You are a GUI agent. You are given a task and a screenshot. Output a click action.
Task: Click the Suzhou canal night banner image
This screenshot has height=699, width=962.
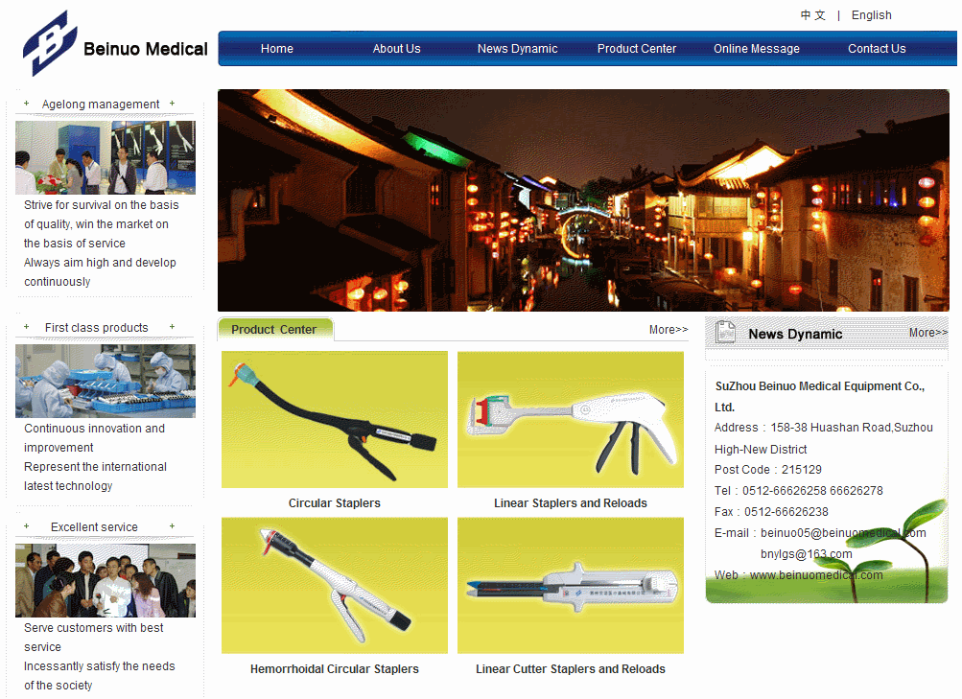click(583, 200)
